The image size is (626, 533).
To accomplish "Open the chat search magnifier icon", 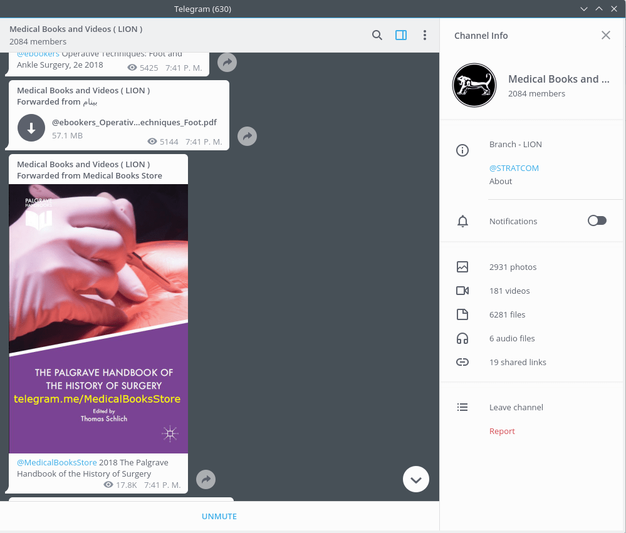I will point(377,35).
